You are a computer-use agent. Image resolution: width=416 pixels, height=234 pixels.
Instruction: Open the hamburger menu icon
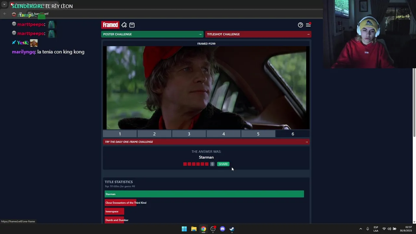[x=308, y=25]
